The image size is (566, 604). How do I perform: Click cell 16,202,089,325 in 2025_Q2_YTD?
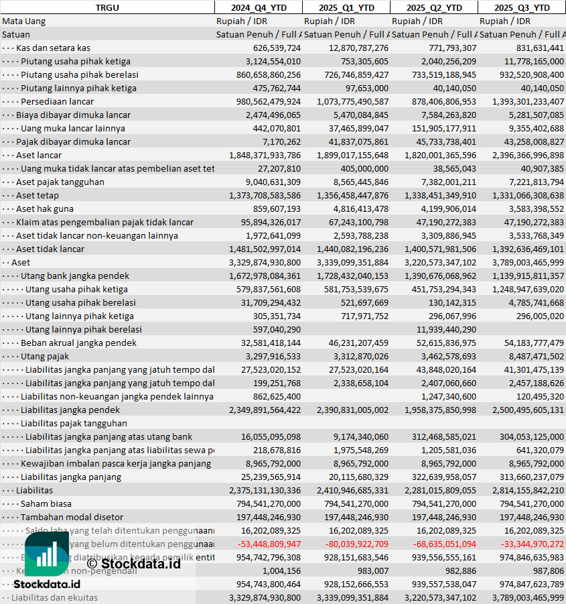[x=446, y=531]
